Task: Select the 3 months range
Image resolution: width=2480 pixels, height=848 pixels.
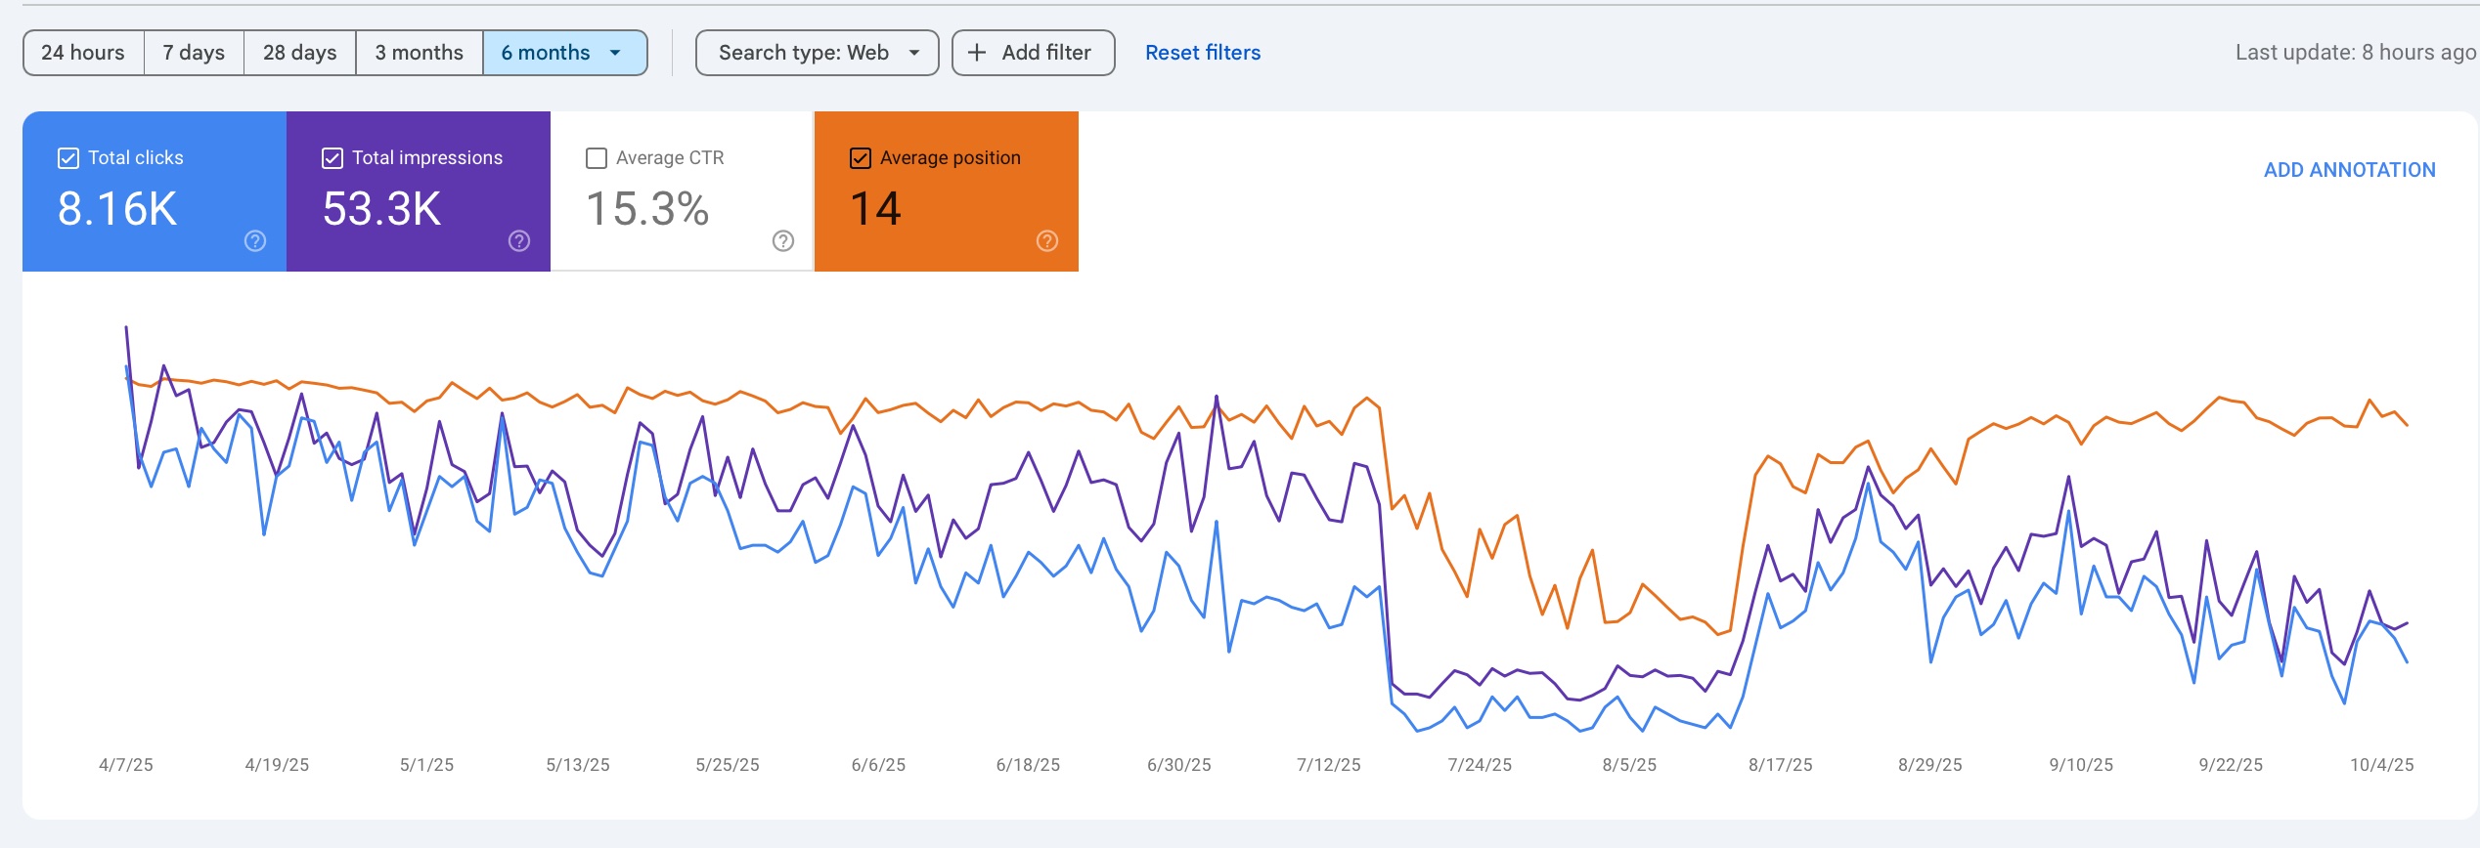Action: coord(419,53)
